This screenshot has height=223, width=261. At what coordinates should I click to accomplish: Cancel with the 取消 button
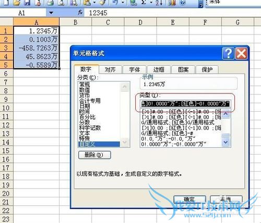pyautogui.click(x=226, y=199)
